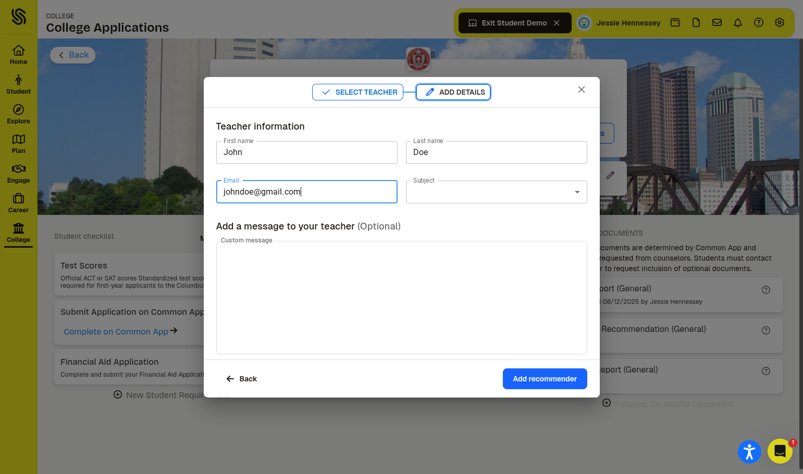Click the Test Scores checklist card
Image resolution: width=803 pixels, height=474 pixels.
(129, 274)
